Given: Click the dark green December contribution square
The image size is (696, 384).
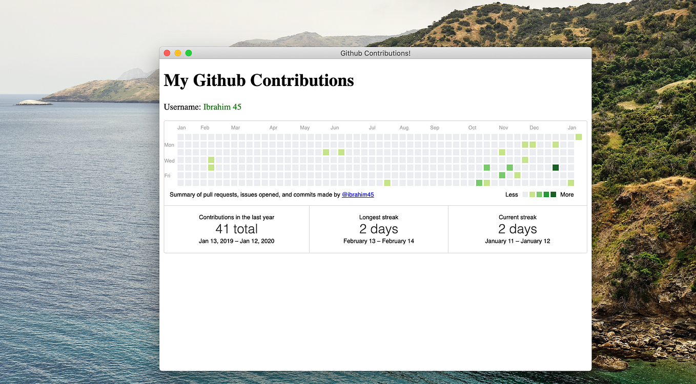Looking at the screenshot, I should pyautogui.click(x=555, y=167).
